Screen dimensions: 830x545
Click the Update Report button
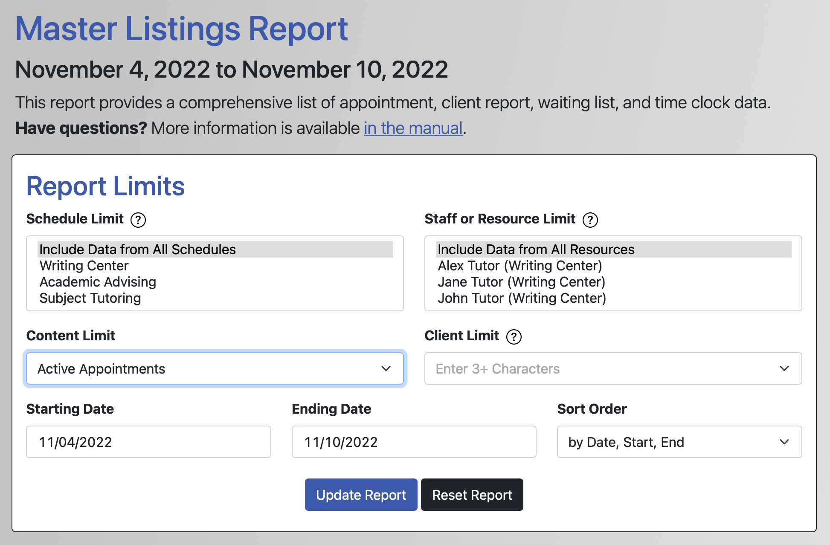[360, 495]
